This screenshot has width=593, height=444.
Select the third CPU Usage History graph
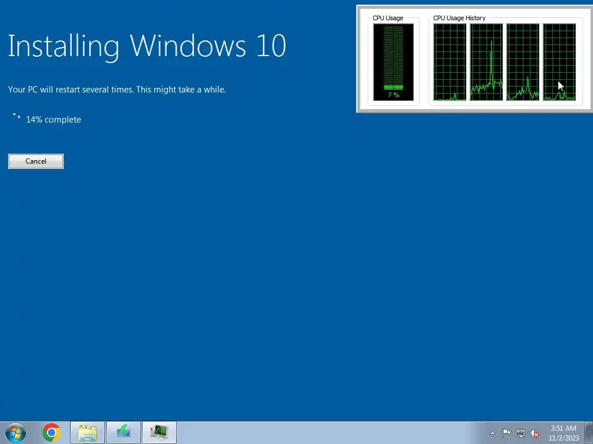click(x=523, y=62)
